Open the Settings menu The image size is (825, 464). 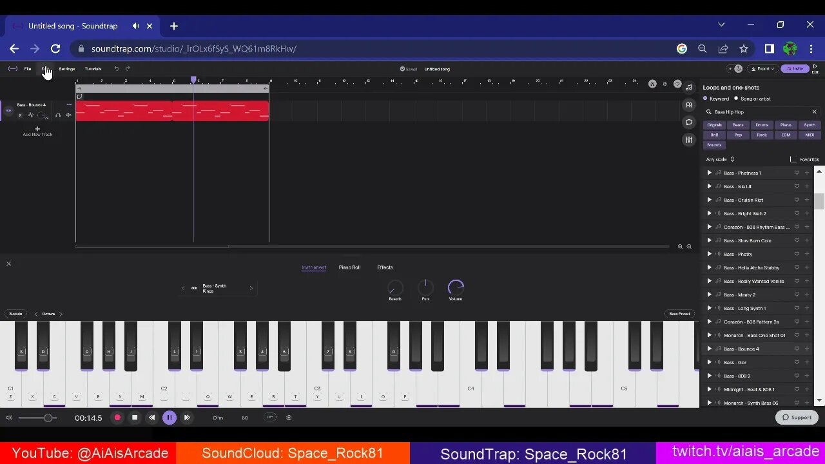[66, 68]
